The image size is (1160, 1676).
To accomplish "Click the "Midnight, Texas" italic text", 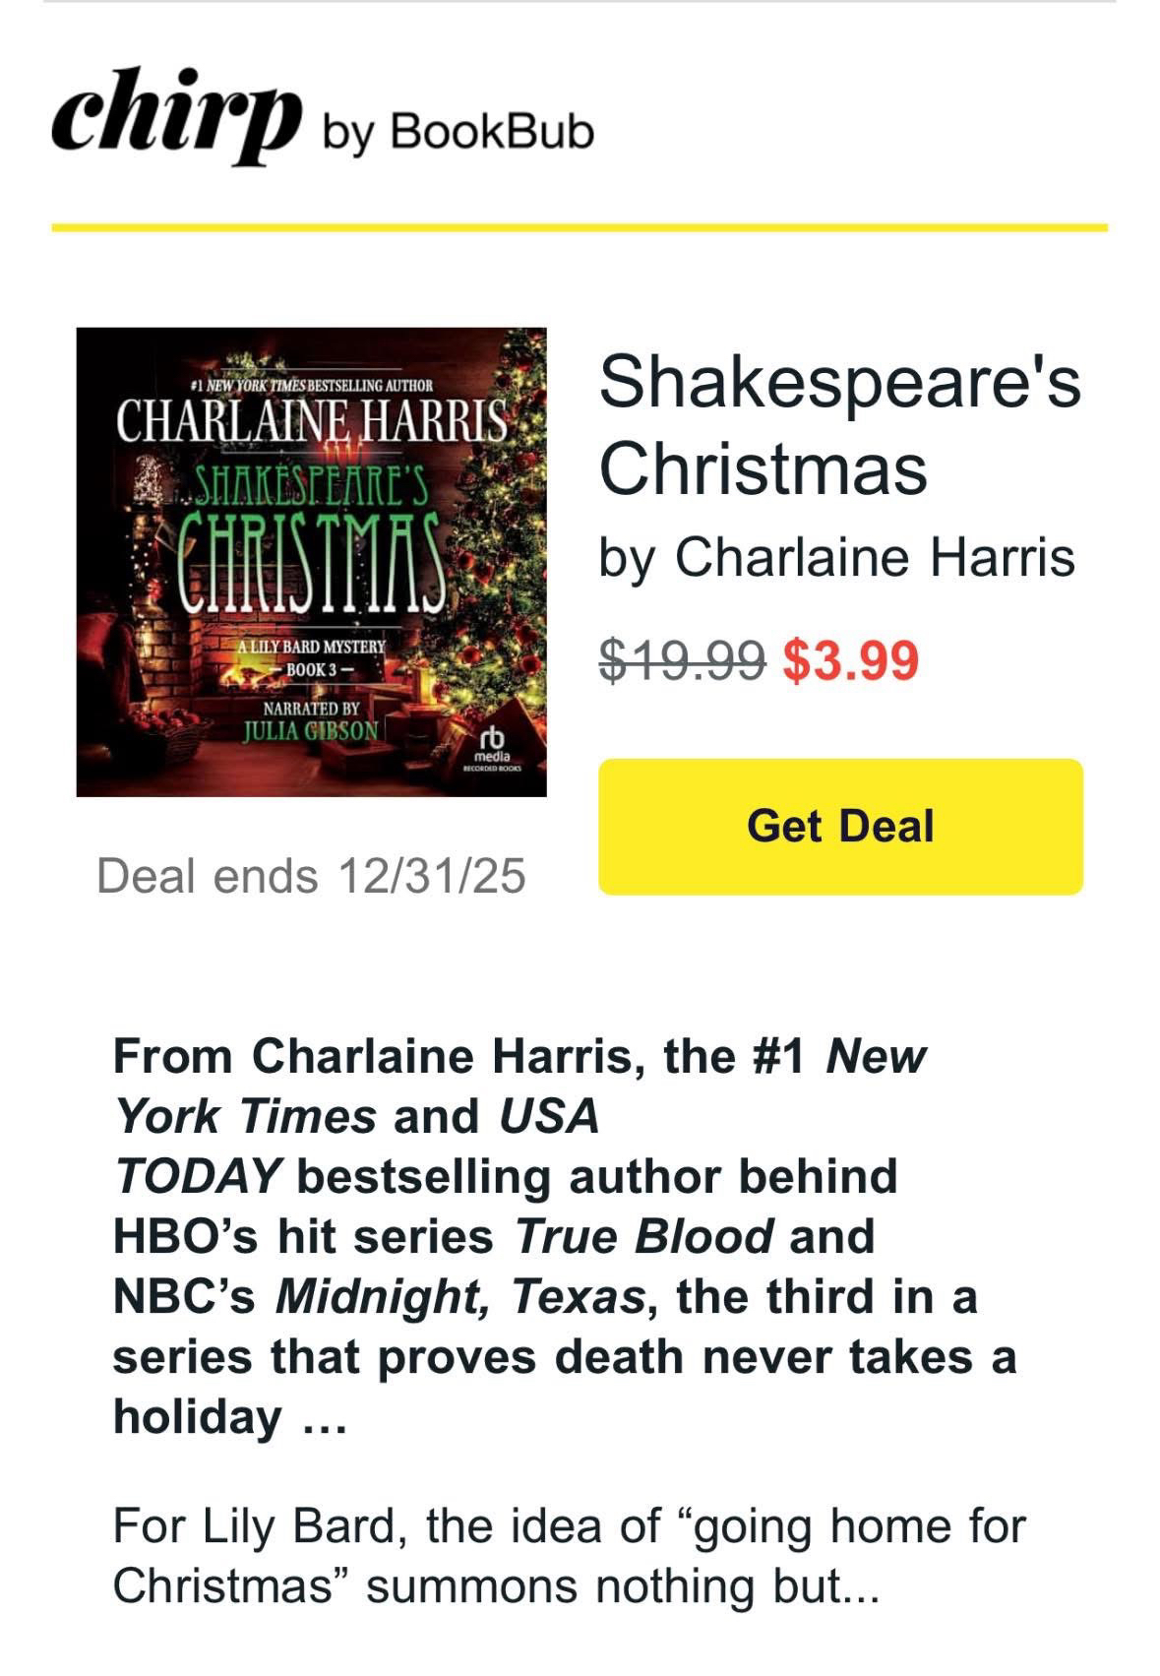I will 459,1296.
